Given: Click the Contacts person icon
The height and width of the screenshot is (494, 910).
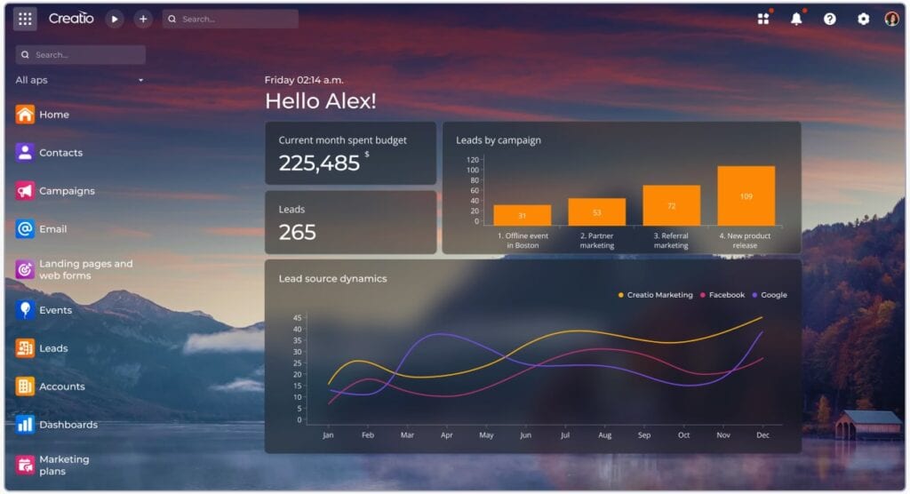Looking at the screenshot, I should (25, 153).
